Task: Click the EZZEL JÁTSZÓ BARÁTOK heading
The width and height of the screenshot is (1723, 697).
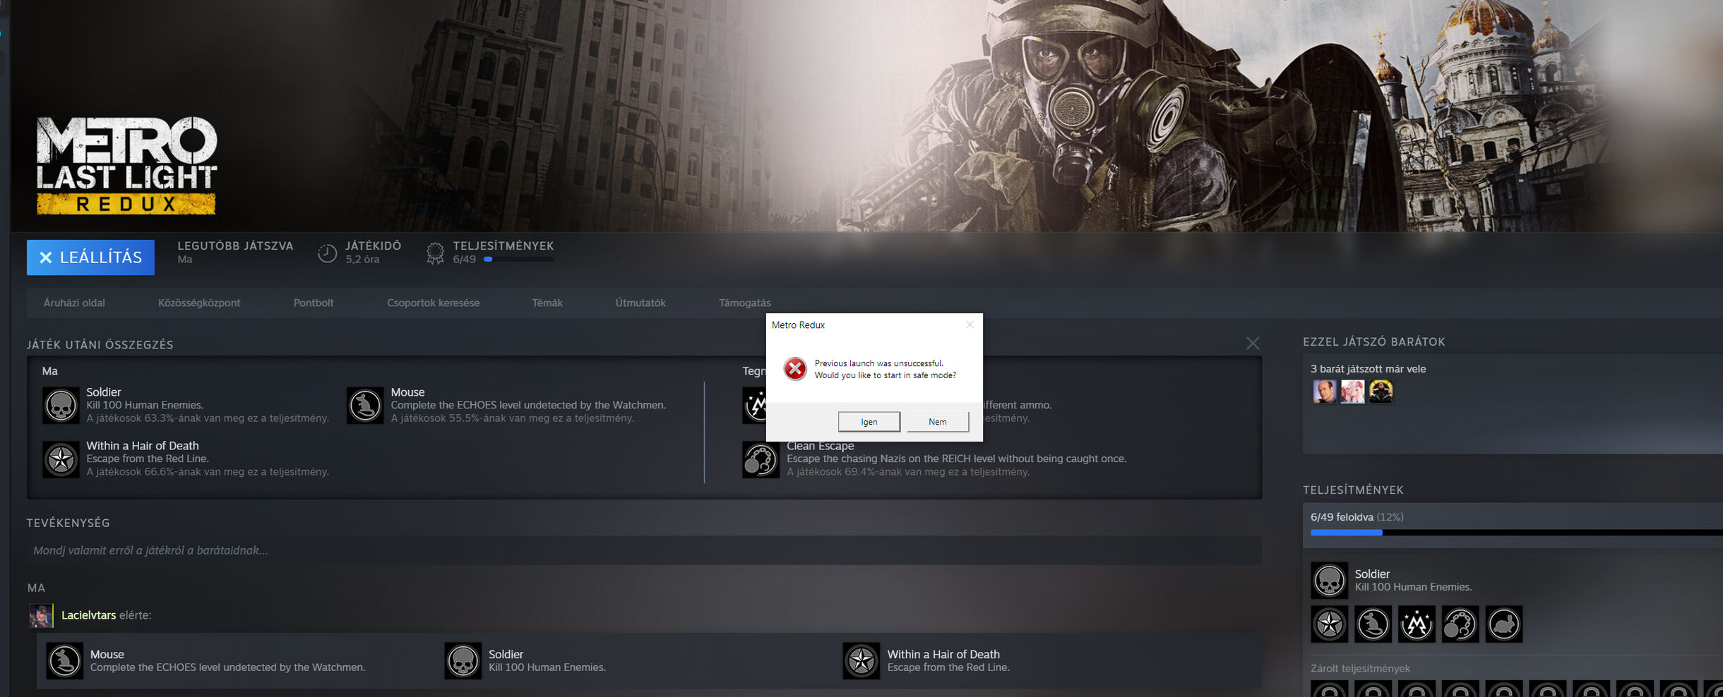Action: tap(1374, 341)
